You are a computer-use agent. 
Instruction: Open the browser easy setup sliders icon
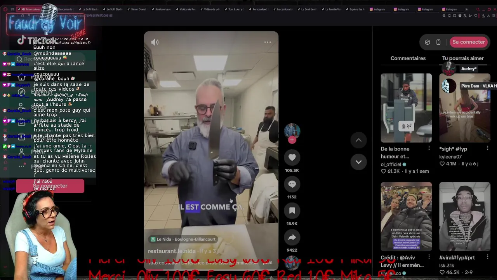[x=494, y=16]
